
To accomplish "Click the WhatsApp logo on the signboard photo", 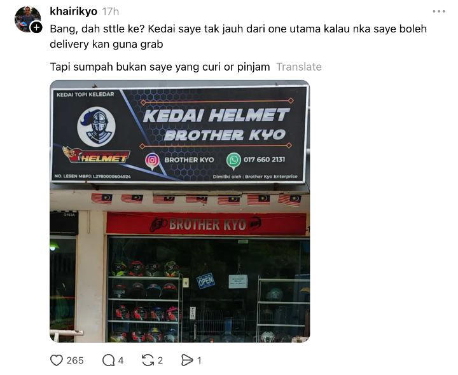I will point(233,160).
